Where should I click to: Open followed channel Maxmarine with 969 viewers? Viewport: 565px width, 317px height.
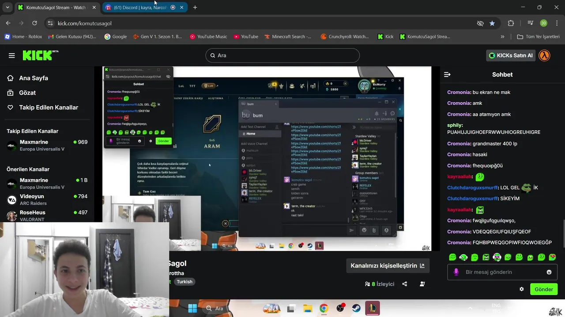click(47, 145)
